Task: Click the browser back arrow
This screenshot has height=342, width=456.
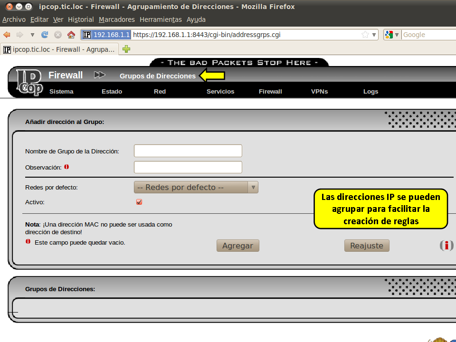Action: pyautogui.click(x=7, y=35)
